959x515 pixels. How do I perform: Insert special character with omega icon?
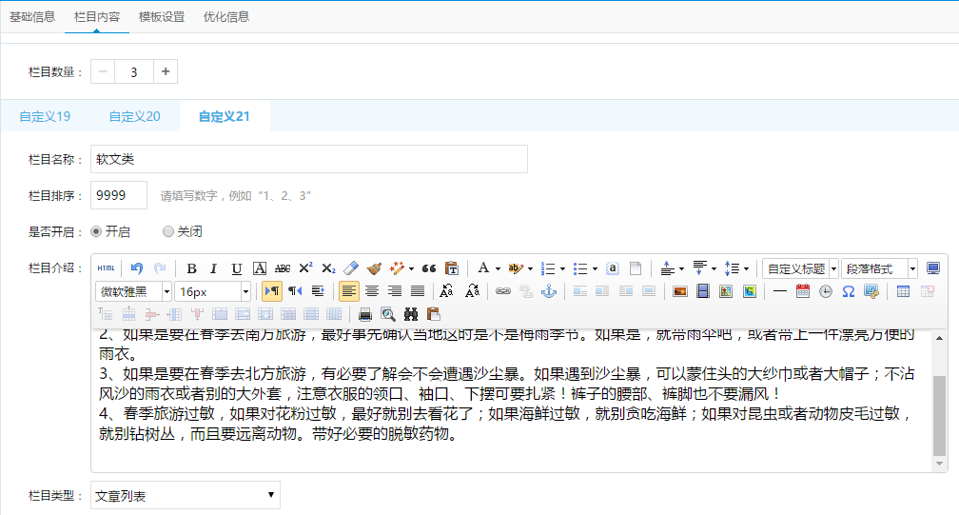pyautogui.click(x=848, y=291)
